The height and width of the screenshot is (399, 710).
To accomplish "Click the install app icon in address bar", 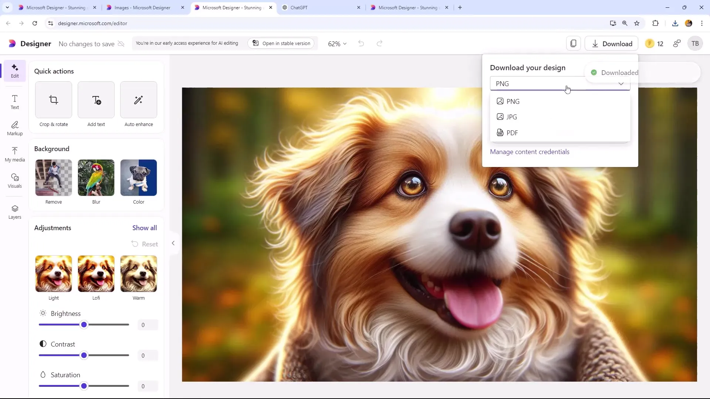I will [613, 23].
